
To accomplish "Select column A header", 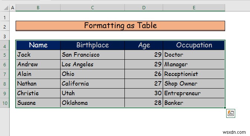I will (x=13, y=8).
